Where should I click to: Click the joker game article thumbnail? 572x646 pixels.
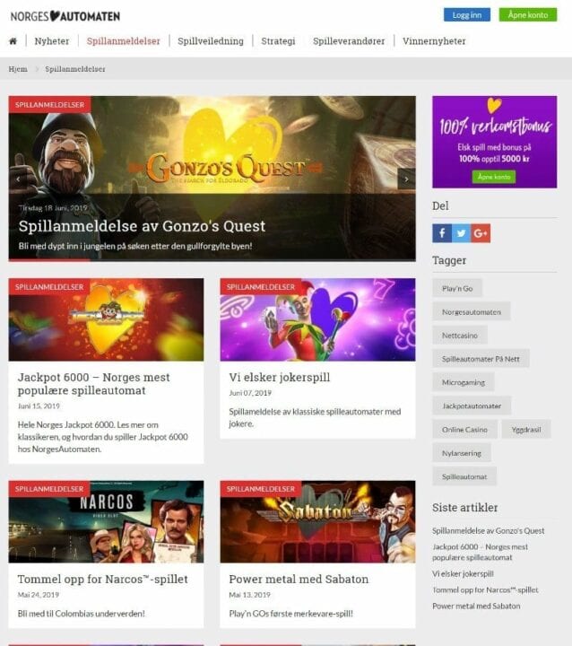point(318,319)
